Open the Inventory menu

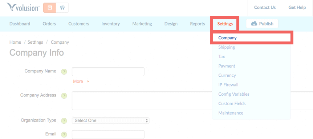111,24
